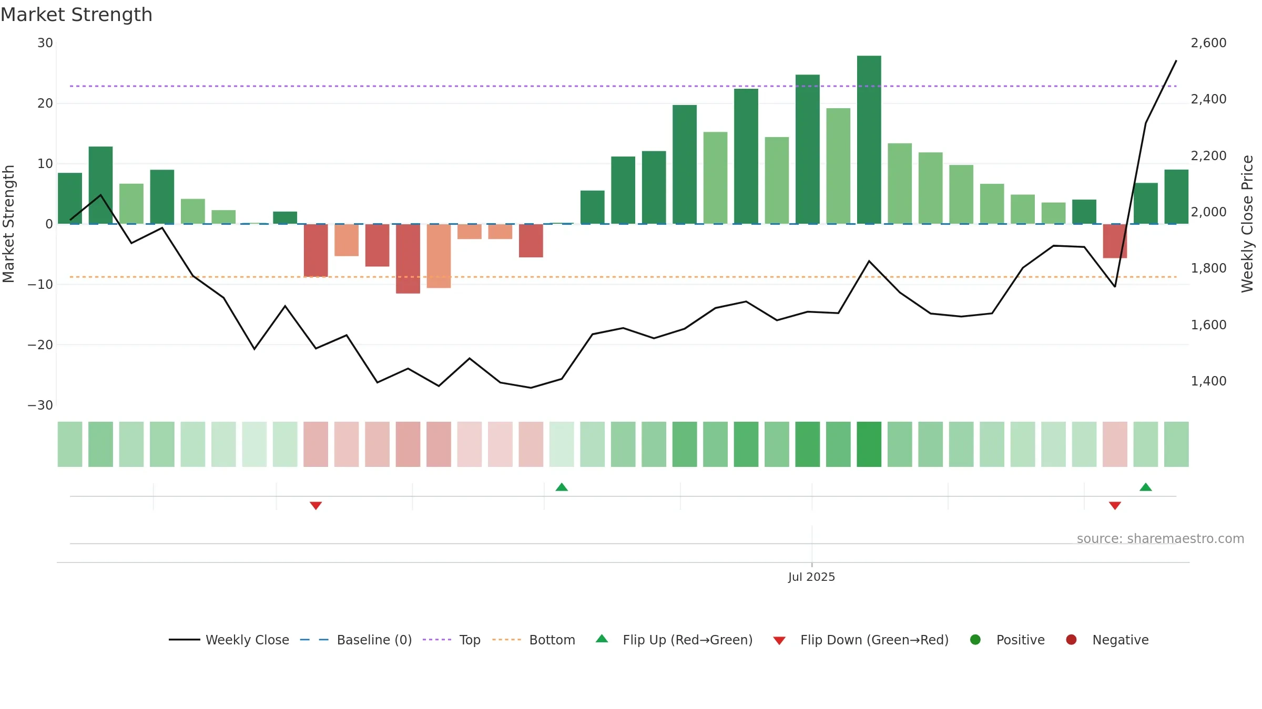Click the Market Strength chart title

click(x=76, y=15)
